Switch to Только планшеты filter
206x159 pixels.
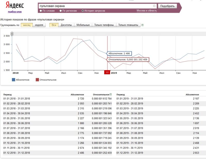128,25
